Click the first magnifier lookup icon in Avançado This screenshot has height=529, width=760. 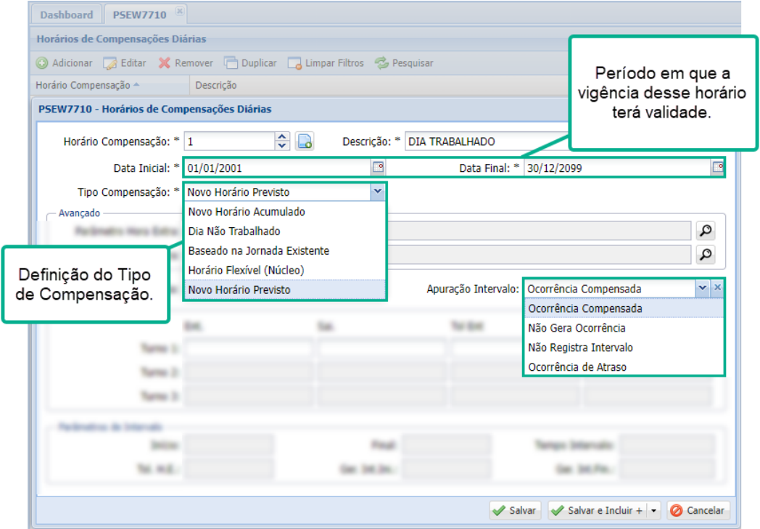click(704, 231)
